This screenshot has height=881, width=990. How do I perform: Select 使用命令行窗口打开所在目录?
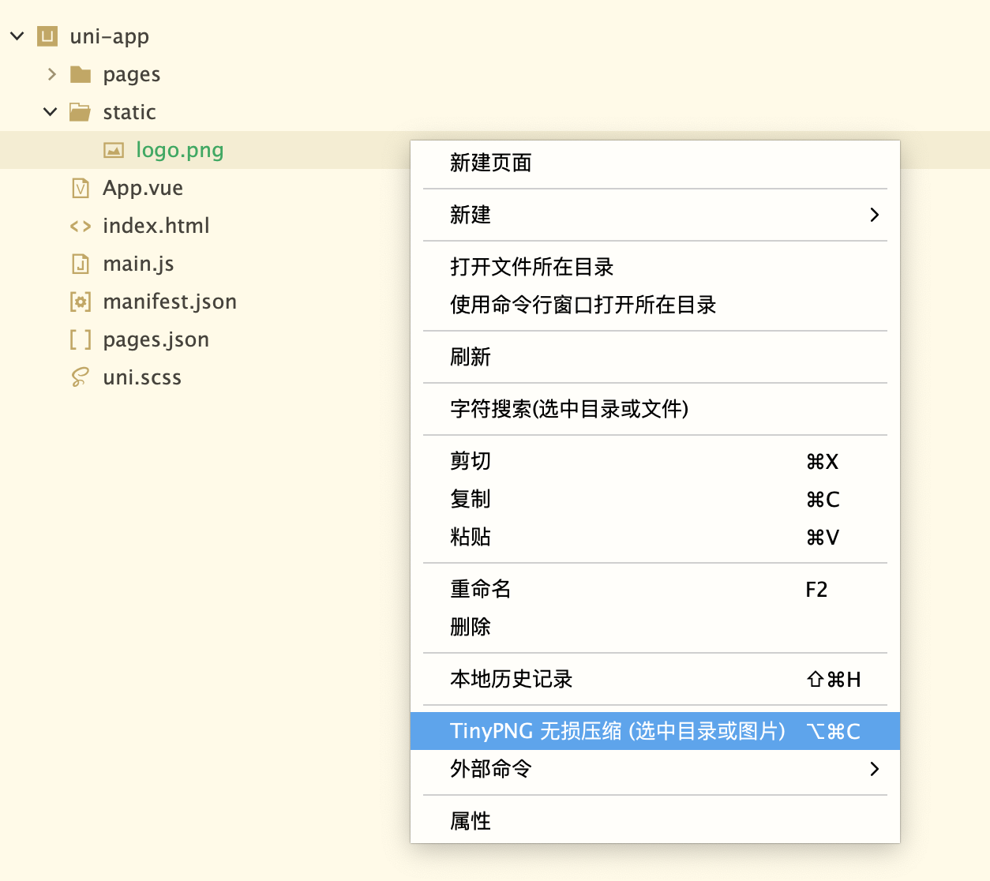click(x=655, y=305)
